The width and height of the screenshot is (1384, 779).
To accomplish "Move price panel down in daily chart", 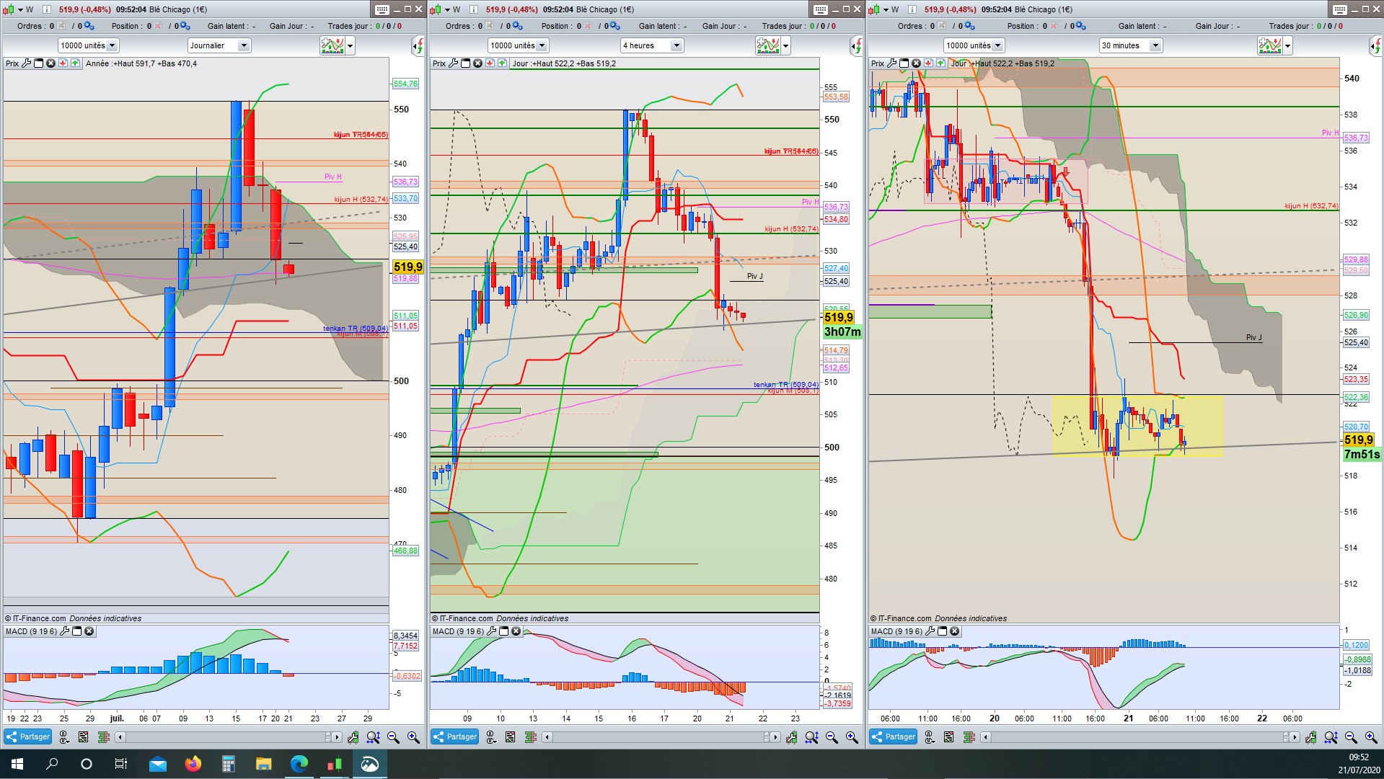I will (63, 63).
